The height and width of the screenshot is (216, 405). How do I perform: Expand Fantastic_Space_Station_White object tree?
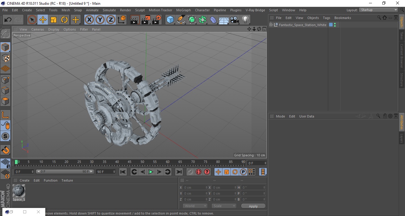click(x=271, y=25)
